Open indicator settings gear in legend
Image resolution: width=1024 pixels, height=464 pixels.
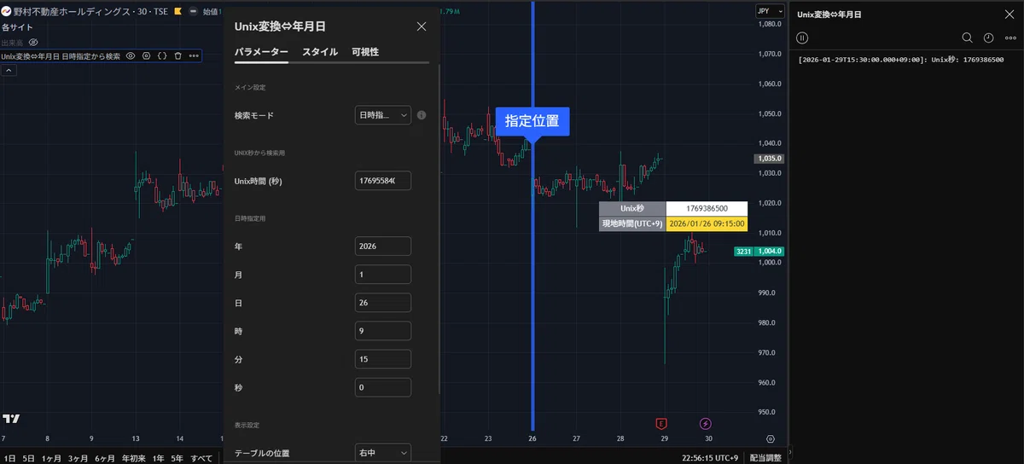point(146,55)
